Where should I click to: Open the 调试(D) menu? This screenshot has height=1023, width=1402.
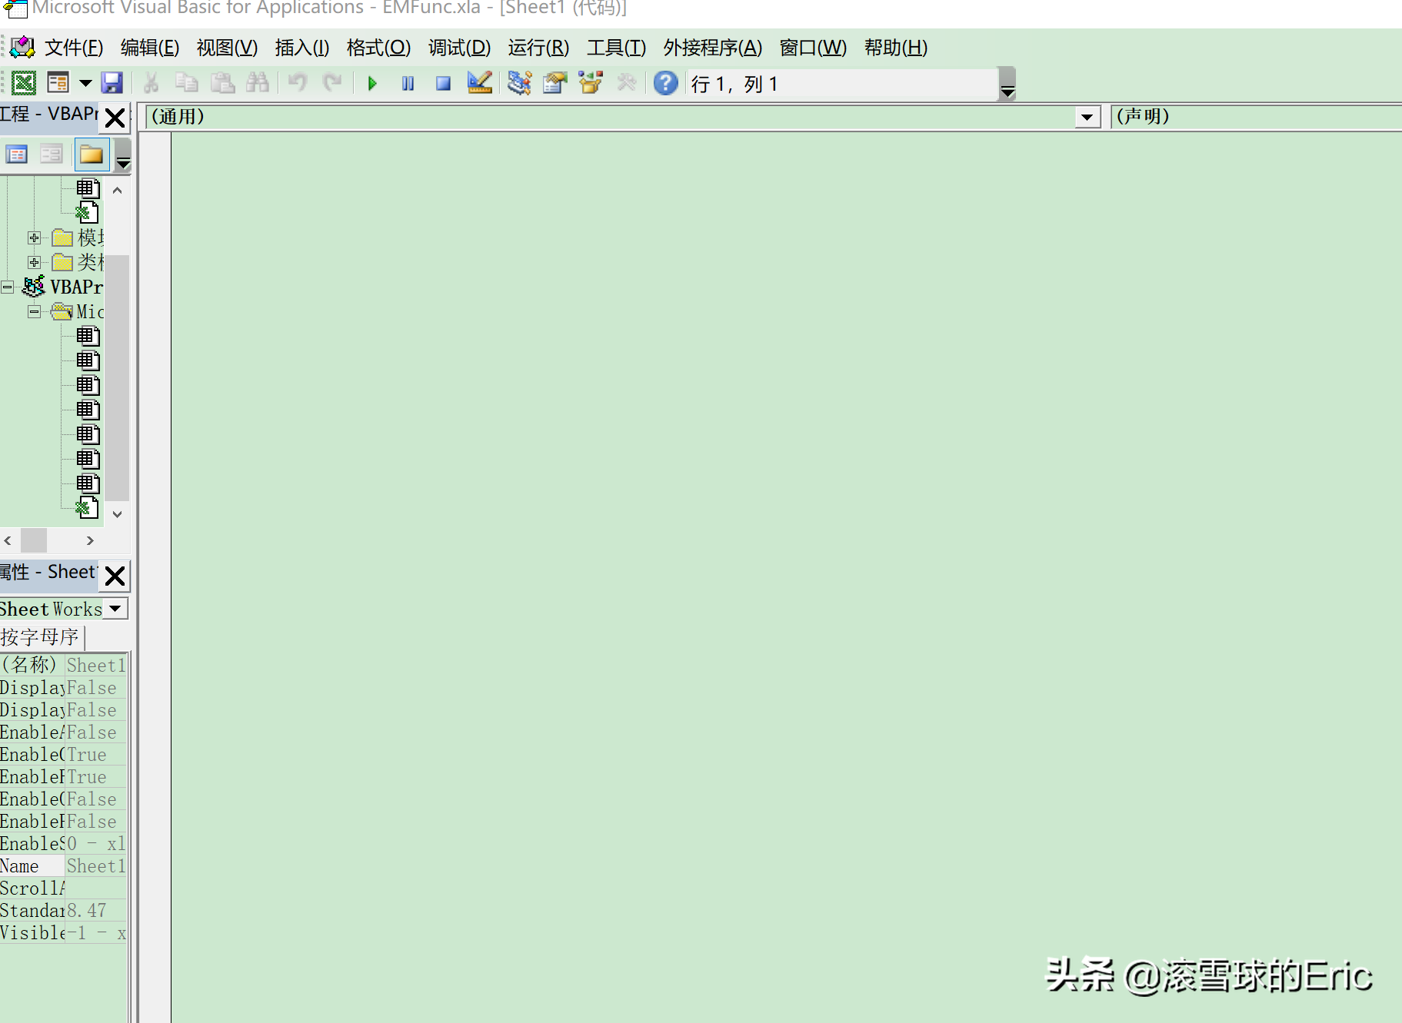coord(459,48)
